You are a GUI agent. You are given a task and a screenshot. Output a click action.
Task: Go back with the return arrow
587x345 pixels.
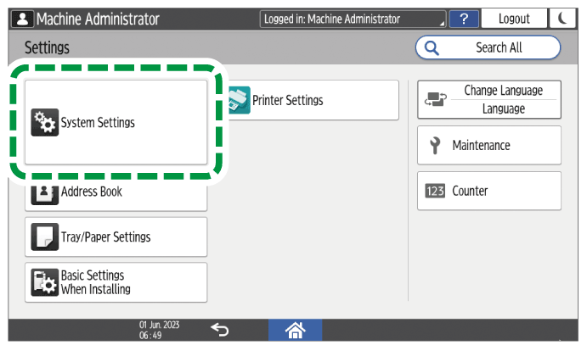[x=219, y=330]
